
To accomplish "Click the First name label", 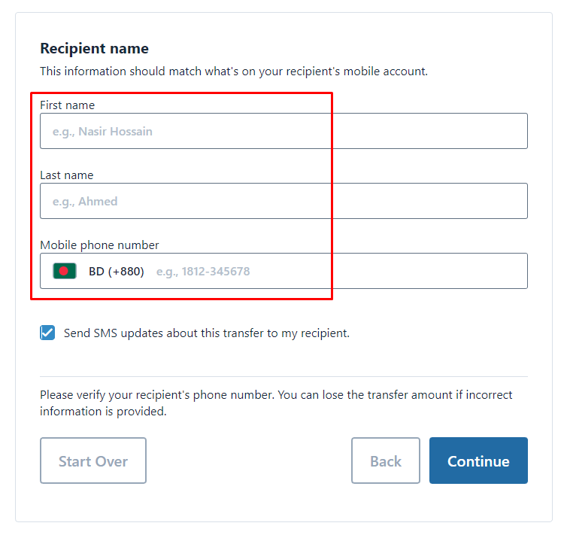I will coord(67,105).
